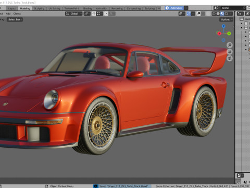The width and height of the screenshot is (250, 188).
Task: Open the proportional falloff curve dropdown
Action: (x=112, y=14)
